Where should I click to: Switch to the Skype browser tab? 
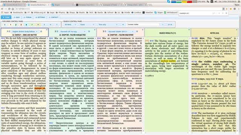click(62, 5)
